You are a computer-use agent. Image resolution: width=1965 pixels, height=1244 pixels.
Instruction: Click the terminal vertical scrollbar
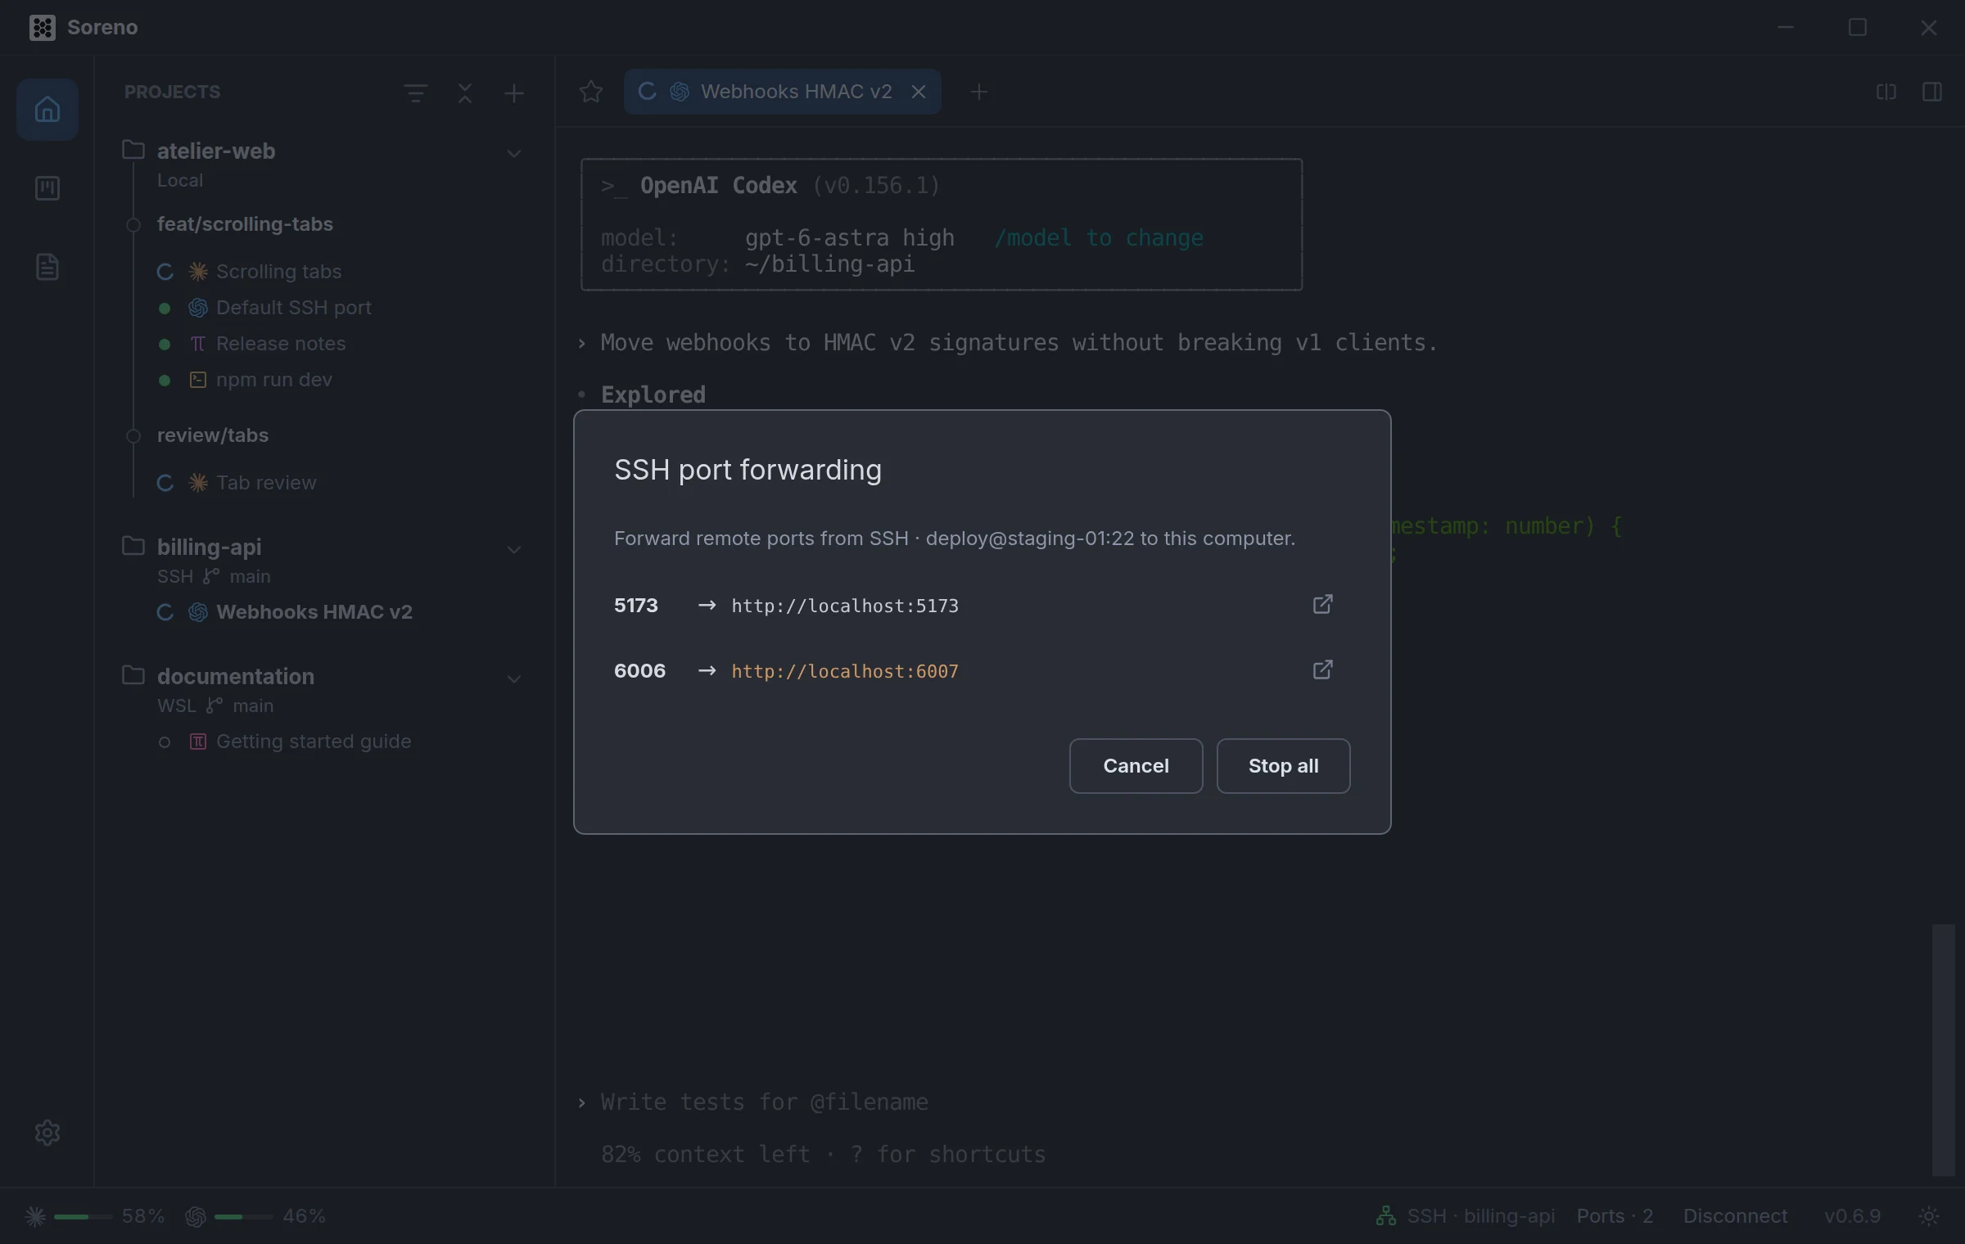tap(1943, 1049)
